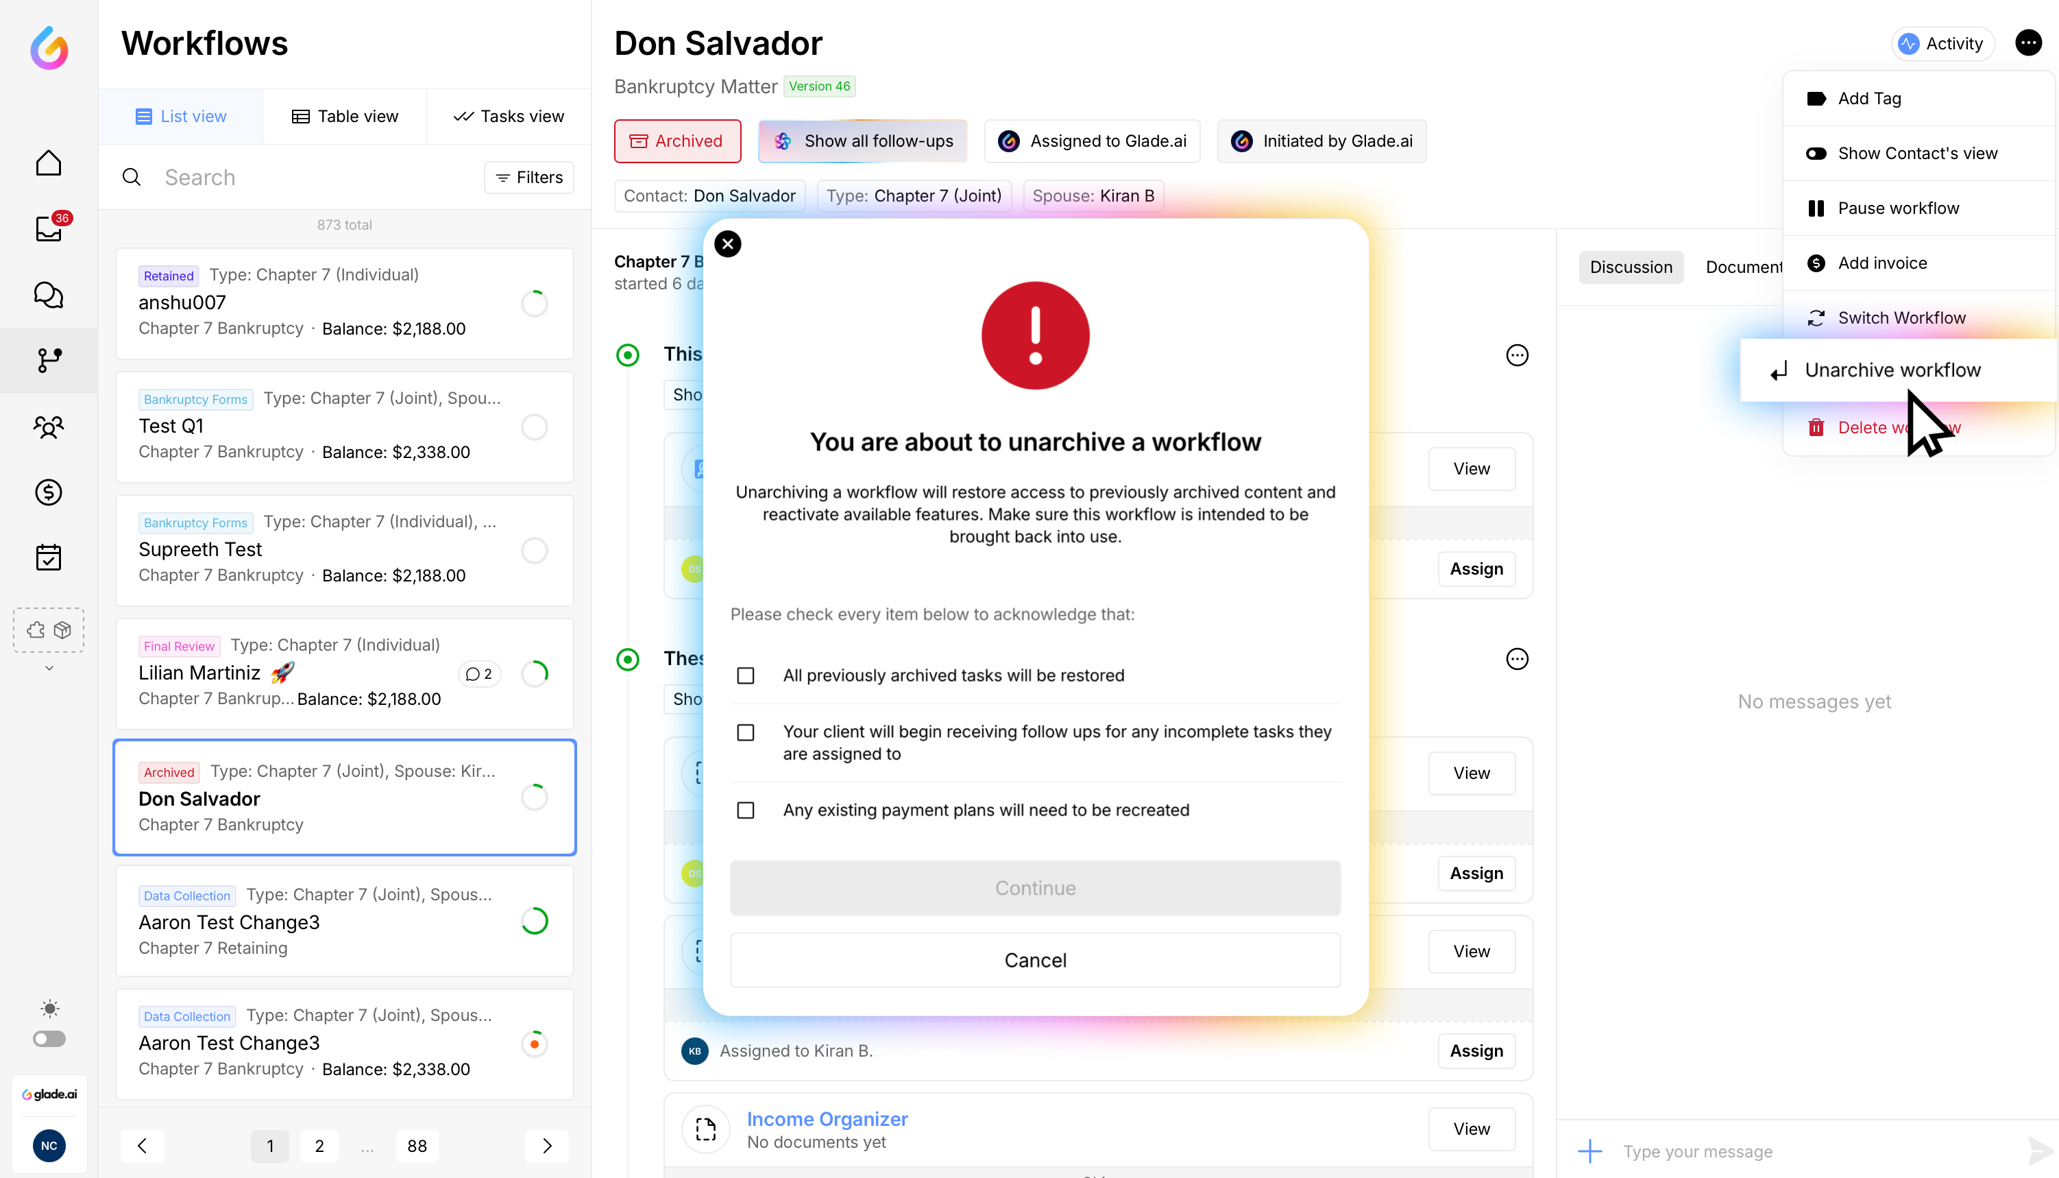Open the inbox icon with 36 badge

tap(49, 229)
